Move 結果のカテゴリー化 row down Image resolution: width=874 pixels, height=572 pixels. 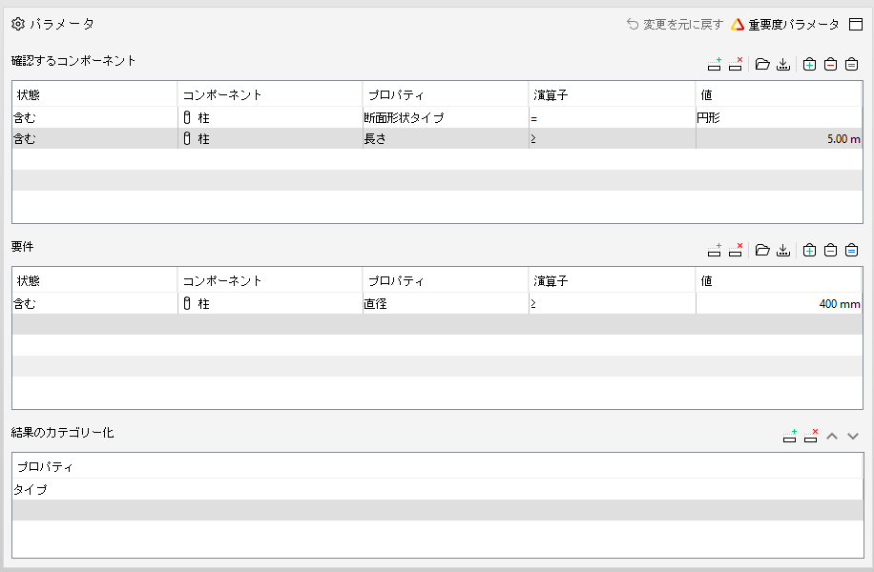(853, 436)
